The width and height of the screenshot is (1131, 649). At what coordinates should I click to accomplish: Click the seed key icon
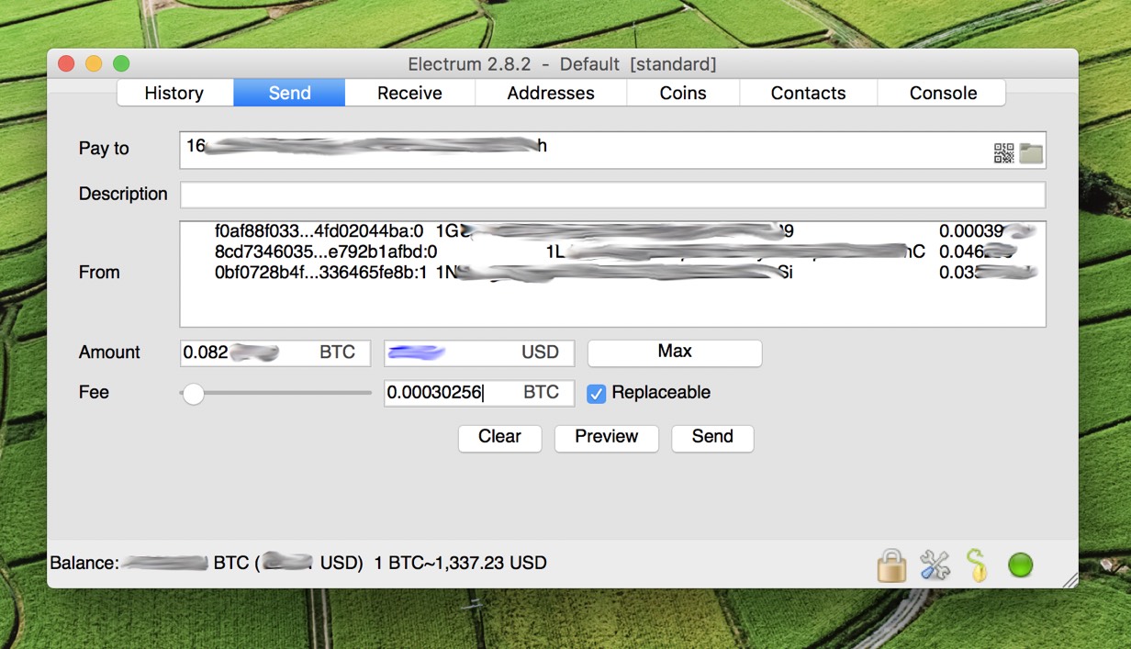[978, 565]
